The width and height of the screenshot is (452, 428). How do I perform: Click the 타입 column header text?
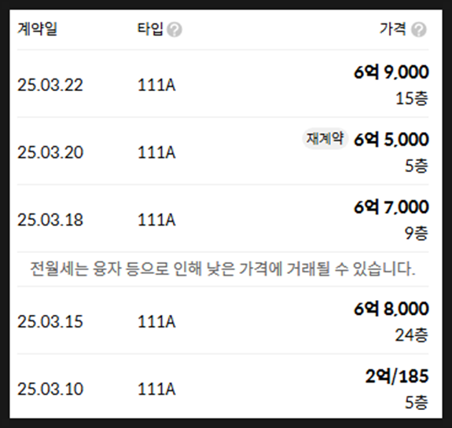point(150,29)
